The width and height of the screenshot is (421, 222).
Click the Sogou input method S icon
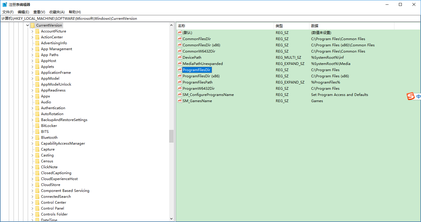[411, 96]
